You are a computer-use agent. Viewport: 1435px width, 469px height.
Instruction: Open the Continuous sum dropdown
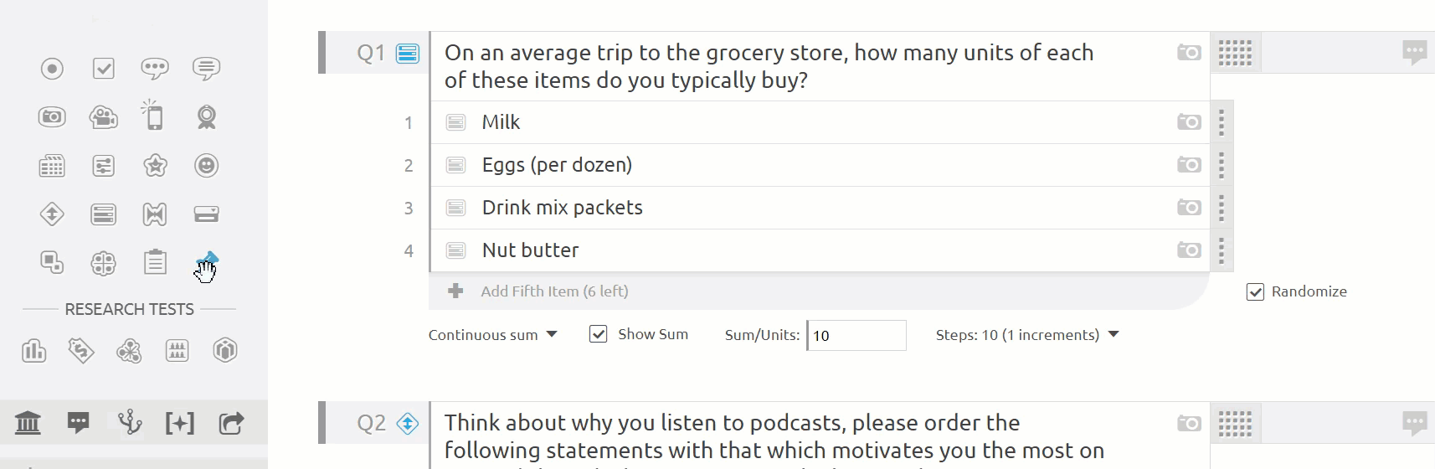[492, 335]
